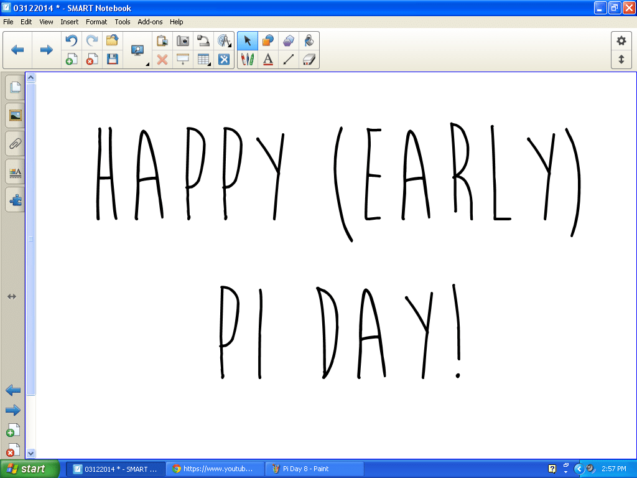The width and height of the screenshot is (637, 478).
Task: Click sidebar previous page blue arrow
Action: click(13, 391)
